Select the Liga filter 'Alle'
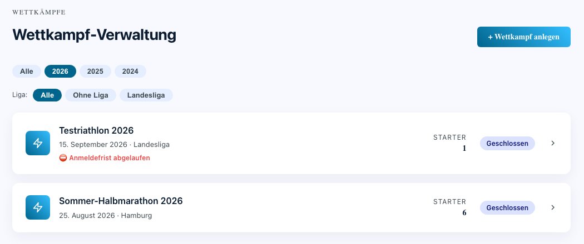The image size is (584, 244). click(47, 95)
